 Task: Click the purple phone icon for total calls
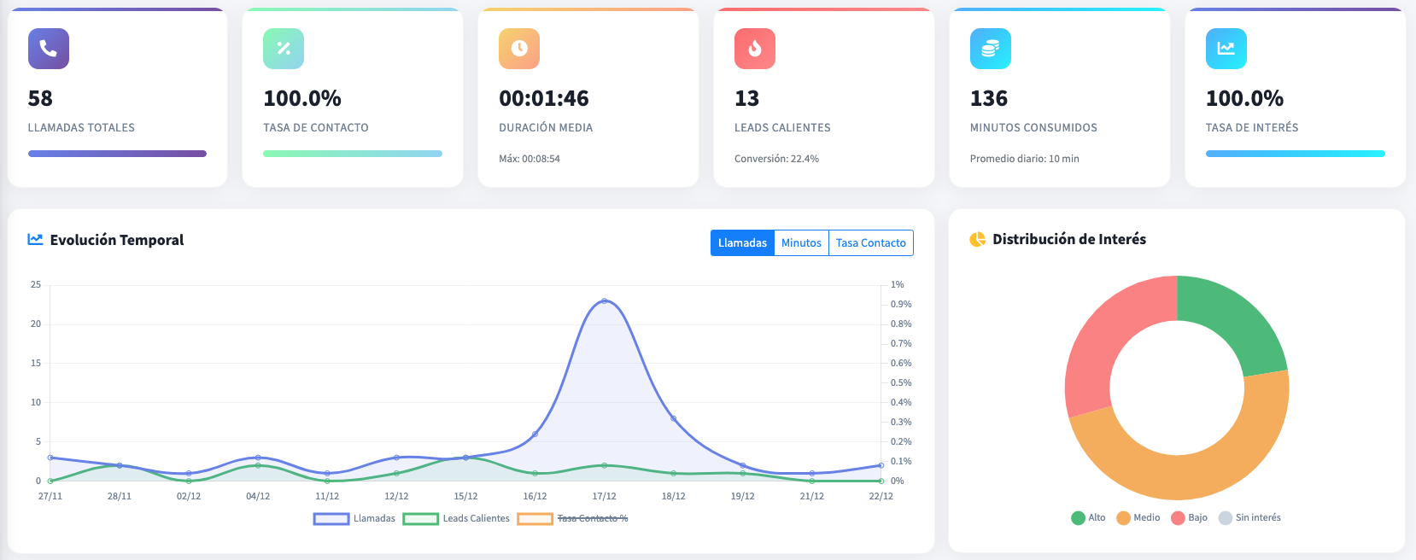49,49
